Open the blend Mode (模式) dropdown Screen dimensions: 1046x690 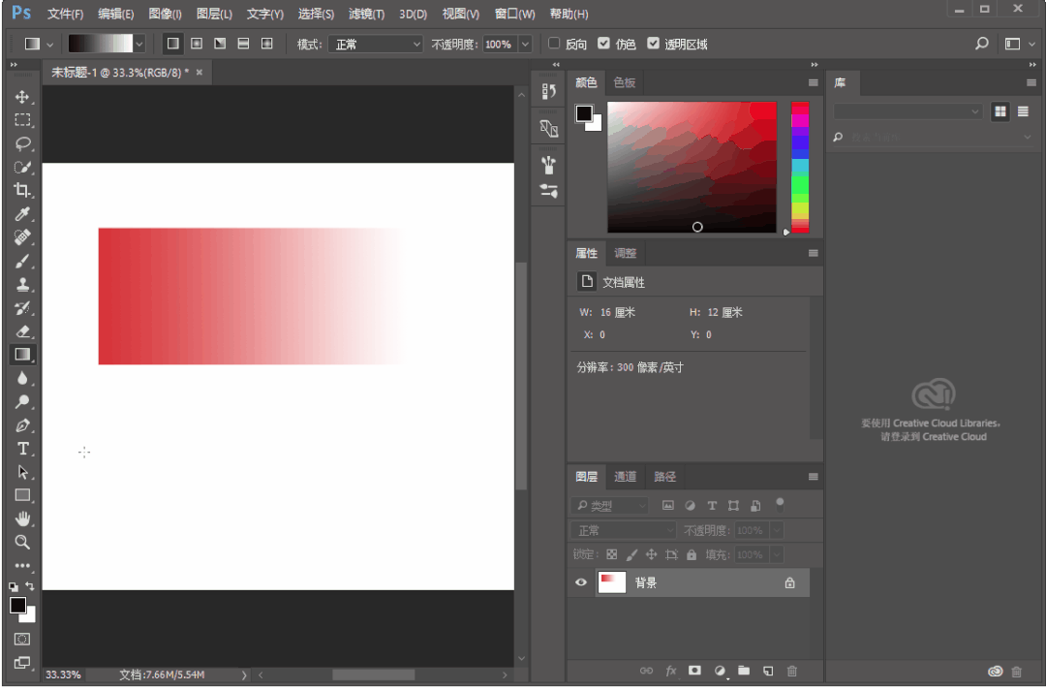click(x=376, y=44)
